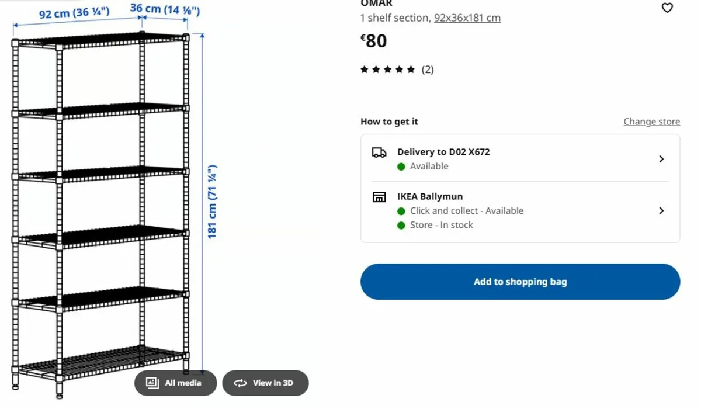Click the delivery truck icon
The image size is (701, 409).
(379, 152)
